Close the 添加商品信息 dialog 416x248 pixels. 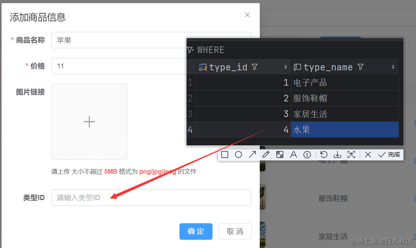click(247, 15)
